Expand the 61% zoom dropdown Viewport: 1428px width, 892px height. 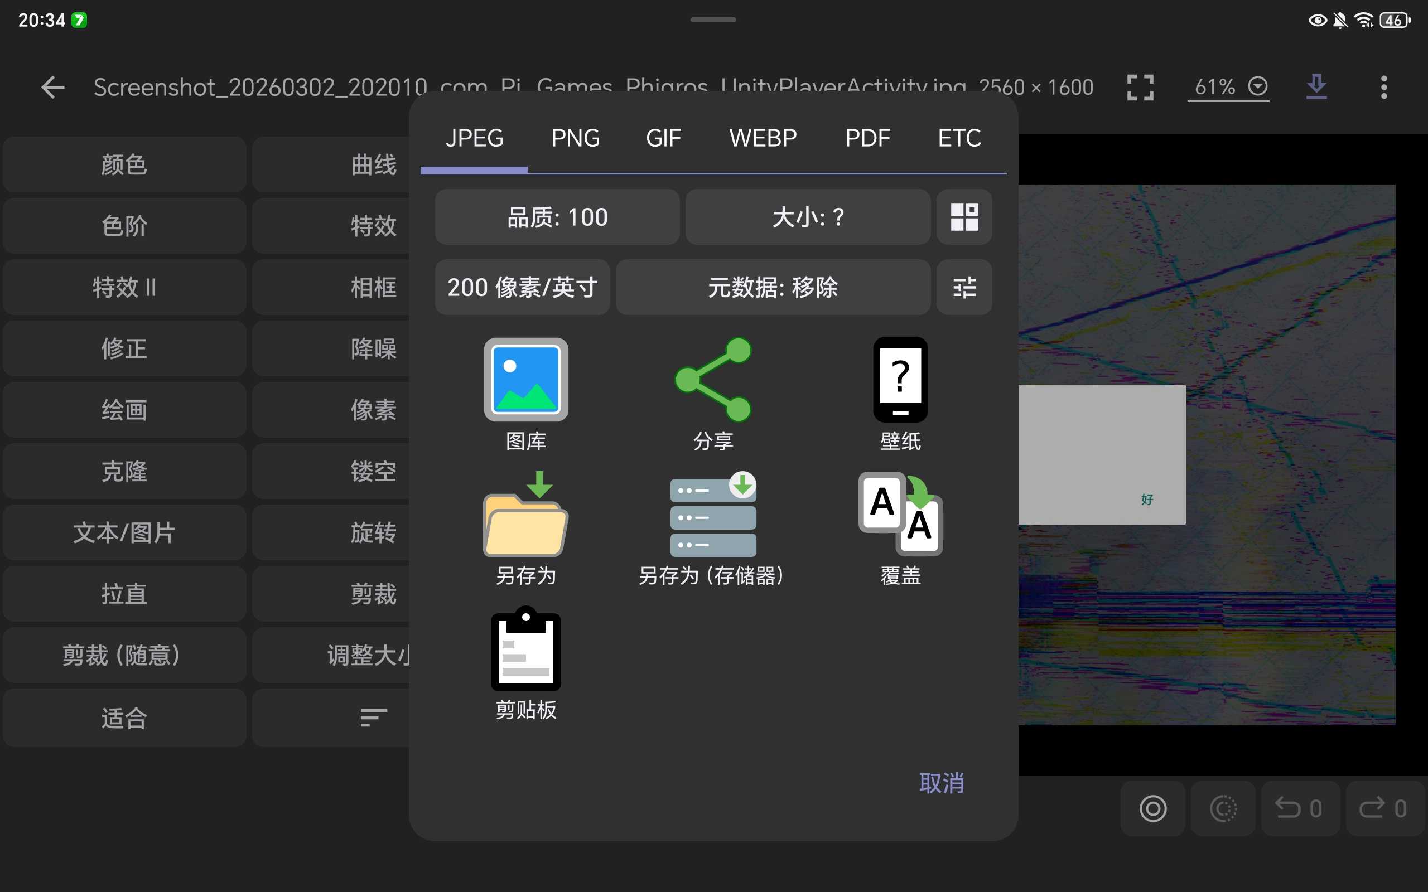pos(1228,88)
